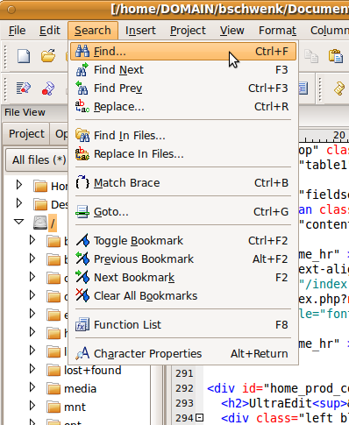Collapse the code fold at line 294
The height and width of the screenshot is (425, 349).
pyautogui.click(x=199, y=418)
